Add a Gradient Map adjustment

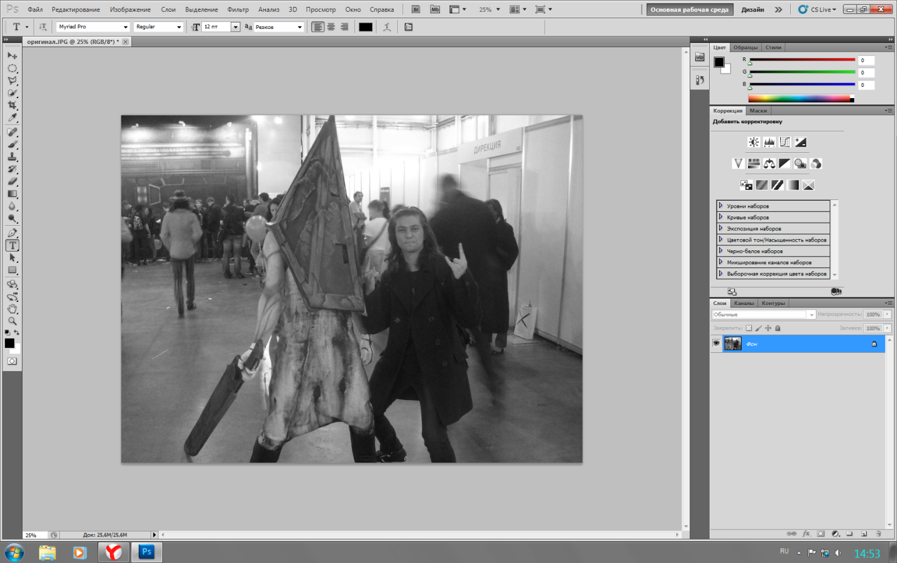click(x=793, y=185)
